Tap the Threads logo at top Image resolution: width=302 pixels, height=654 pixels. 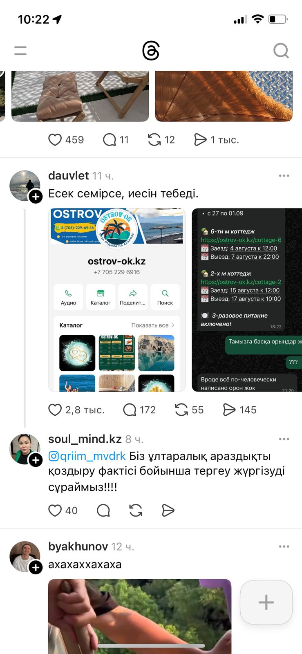(x=151, y=51)
